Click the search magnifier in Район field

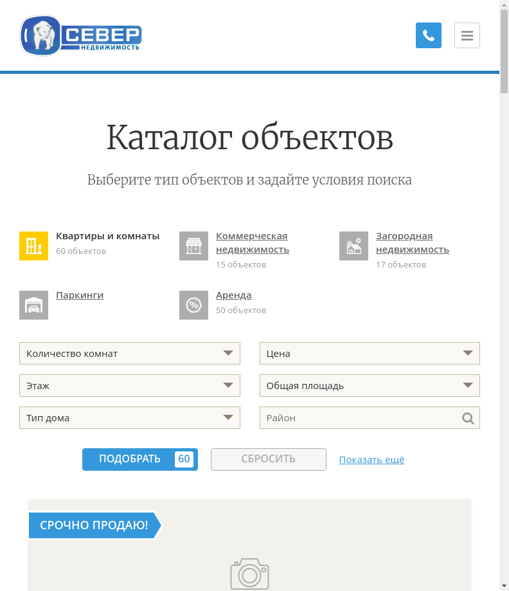(x=468, y=418)
